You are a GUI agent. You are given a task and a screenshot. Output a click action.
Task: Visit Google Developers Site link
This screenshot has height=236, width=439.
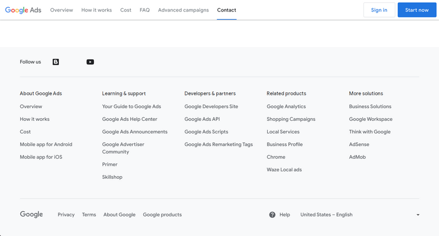click(x=211, y=106)
